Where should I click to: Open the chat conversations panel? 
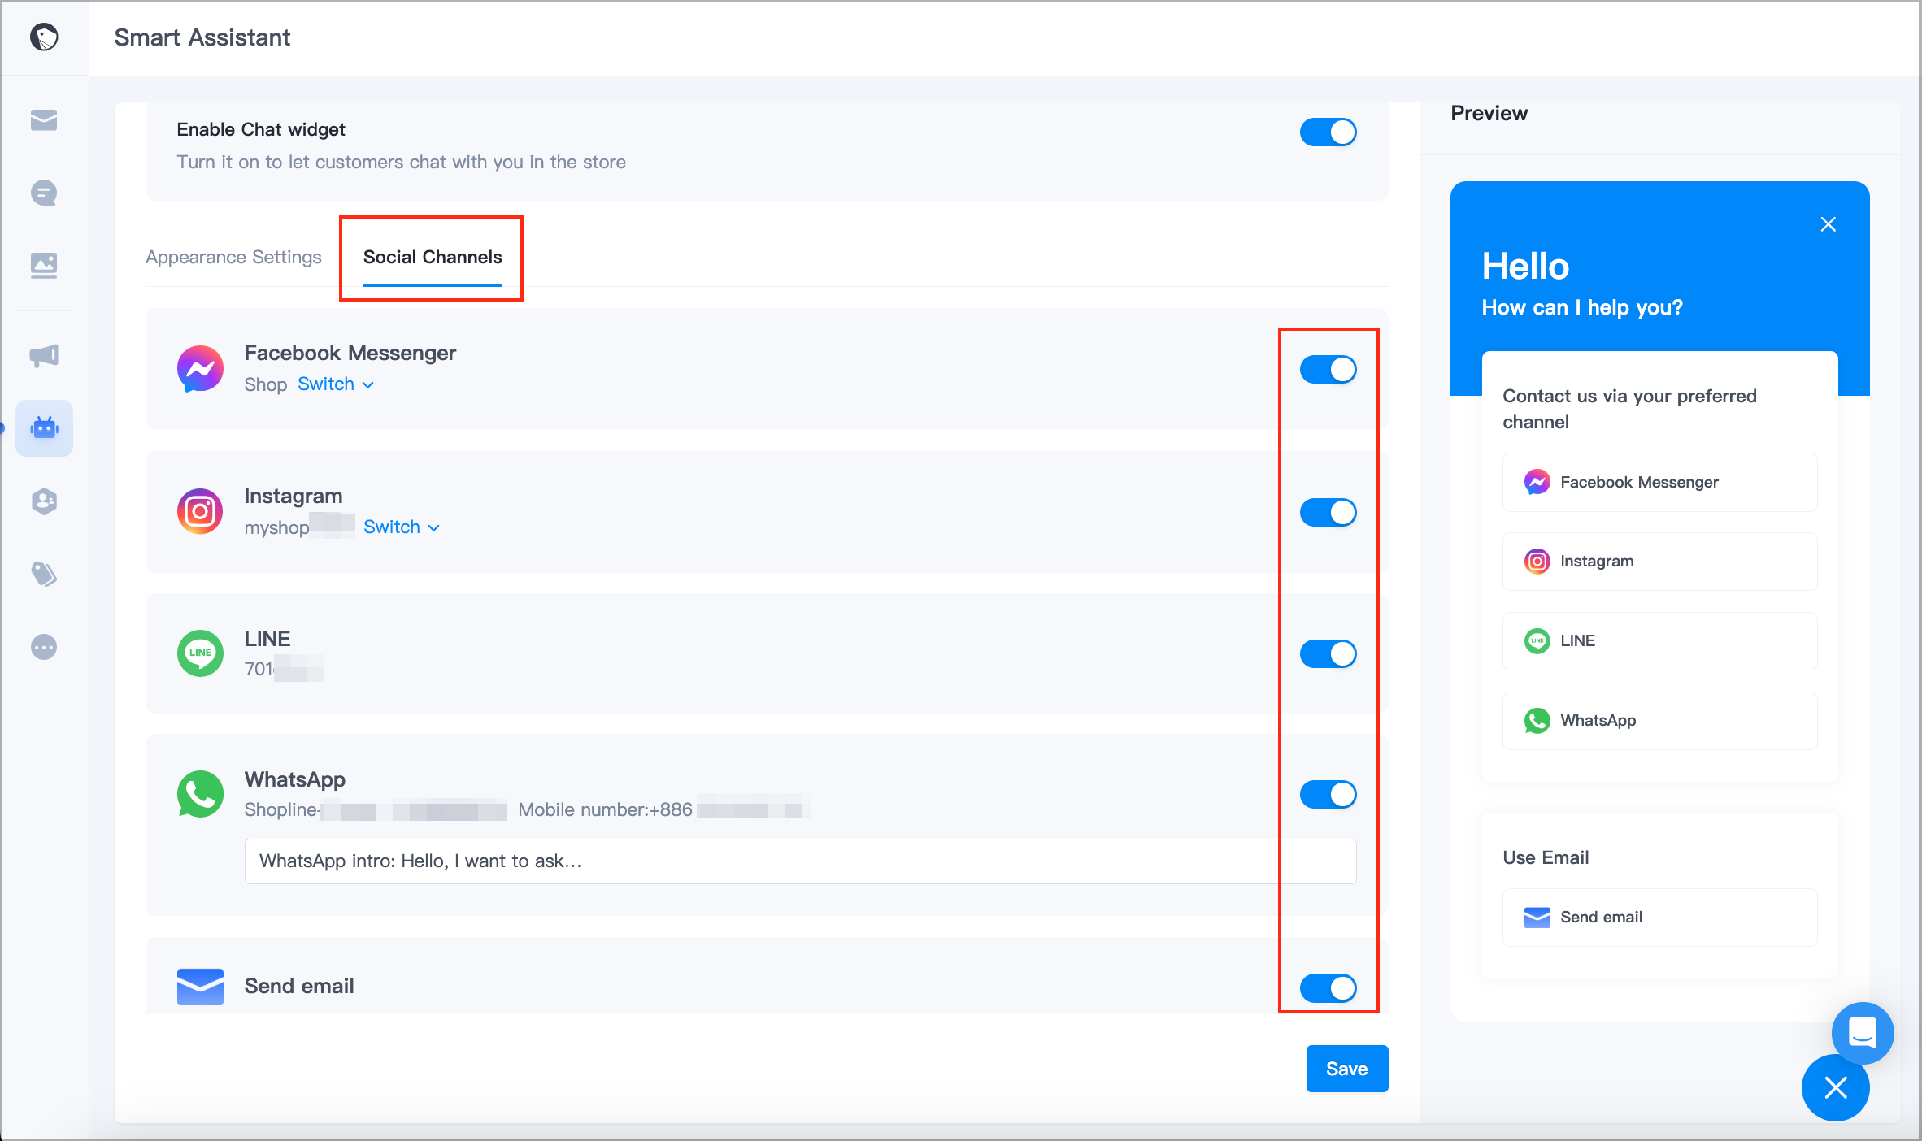(x=44, y=193)
